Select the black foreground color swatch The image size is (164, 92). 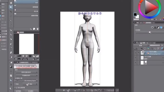[135, 14]
